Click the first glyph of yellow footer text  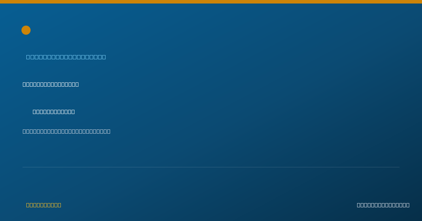(x=28, y=205)
